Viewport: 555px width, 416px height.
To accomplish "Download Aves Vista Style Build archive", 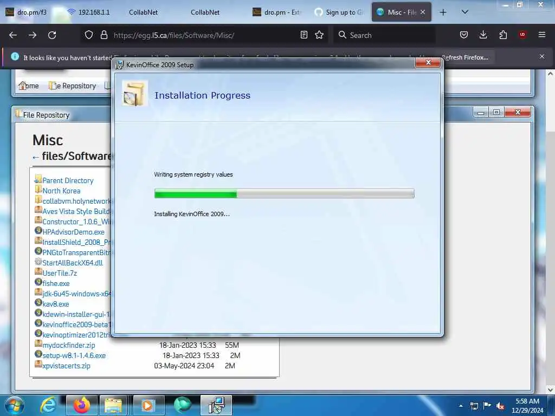I will 76,211.
